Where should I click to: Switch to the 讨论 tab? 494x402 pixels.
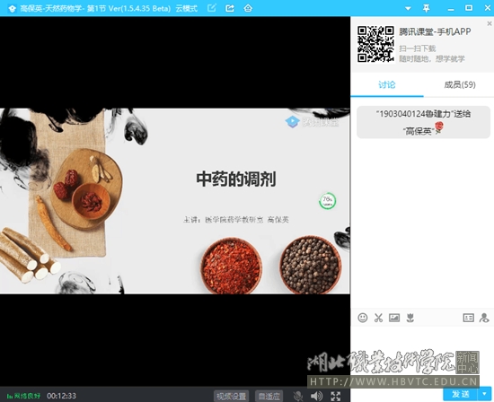tap(387, 84)
